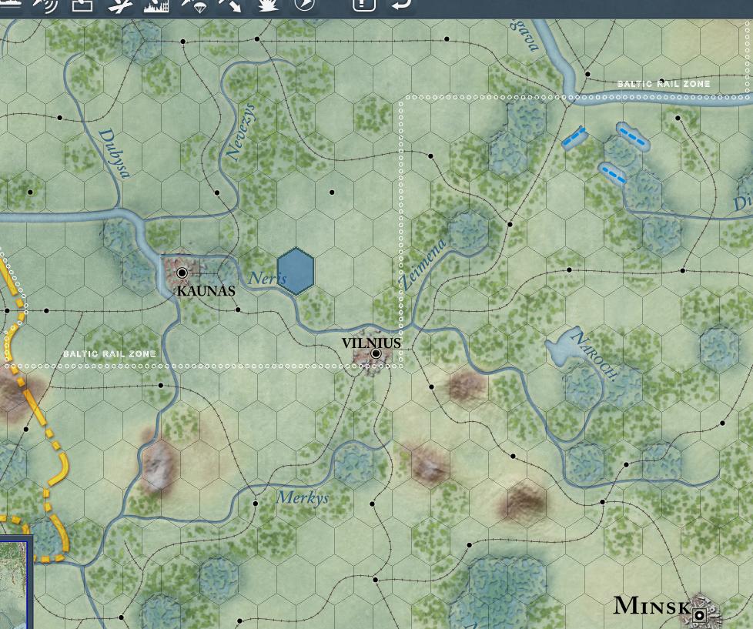Image resolution: width=753 pixels, height=629 pixels.
Task: Select the Vilnius city marker
Action: pos(376,354)
